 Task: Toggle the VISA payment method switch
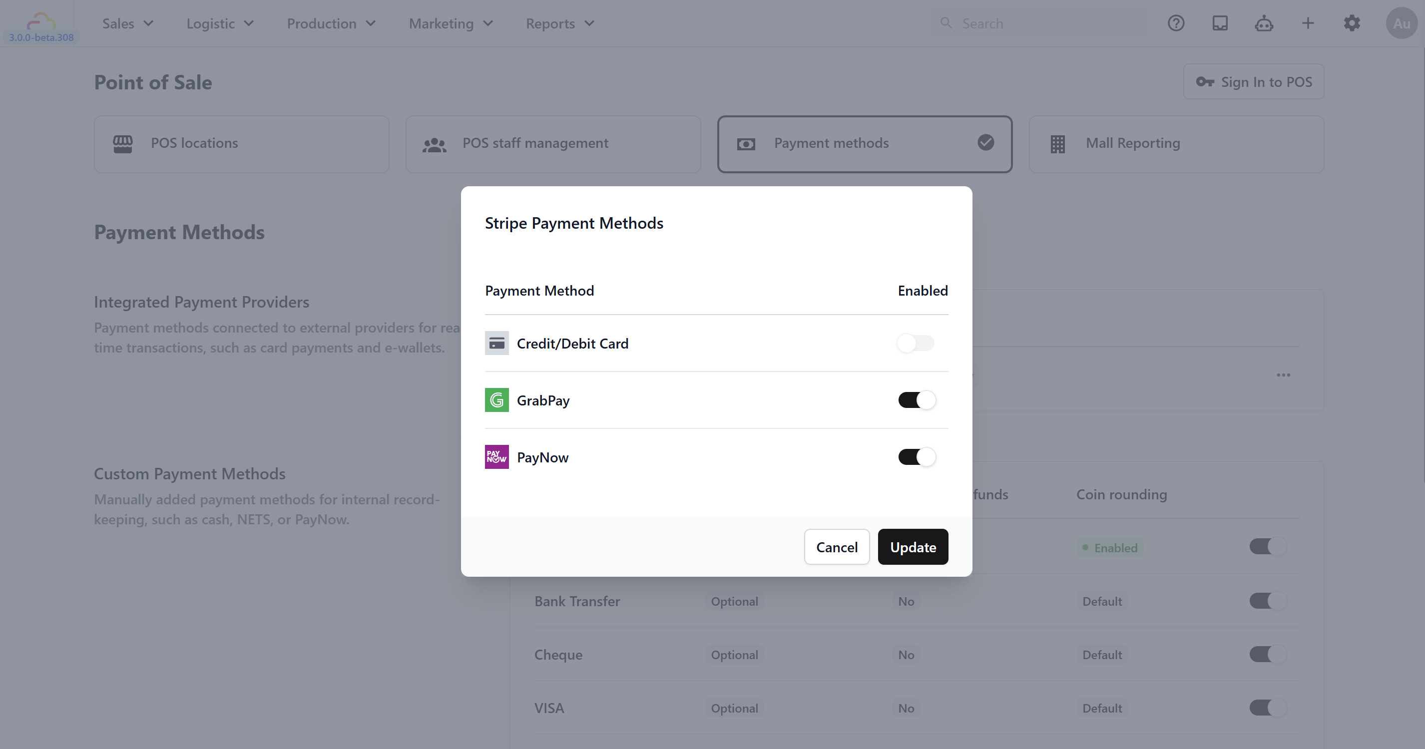1268,708
